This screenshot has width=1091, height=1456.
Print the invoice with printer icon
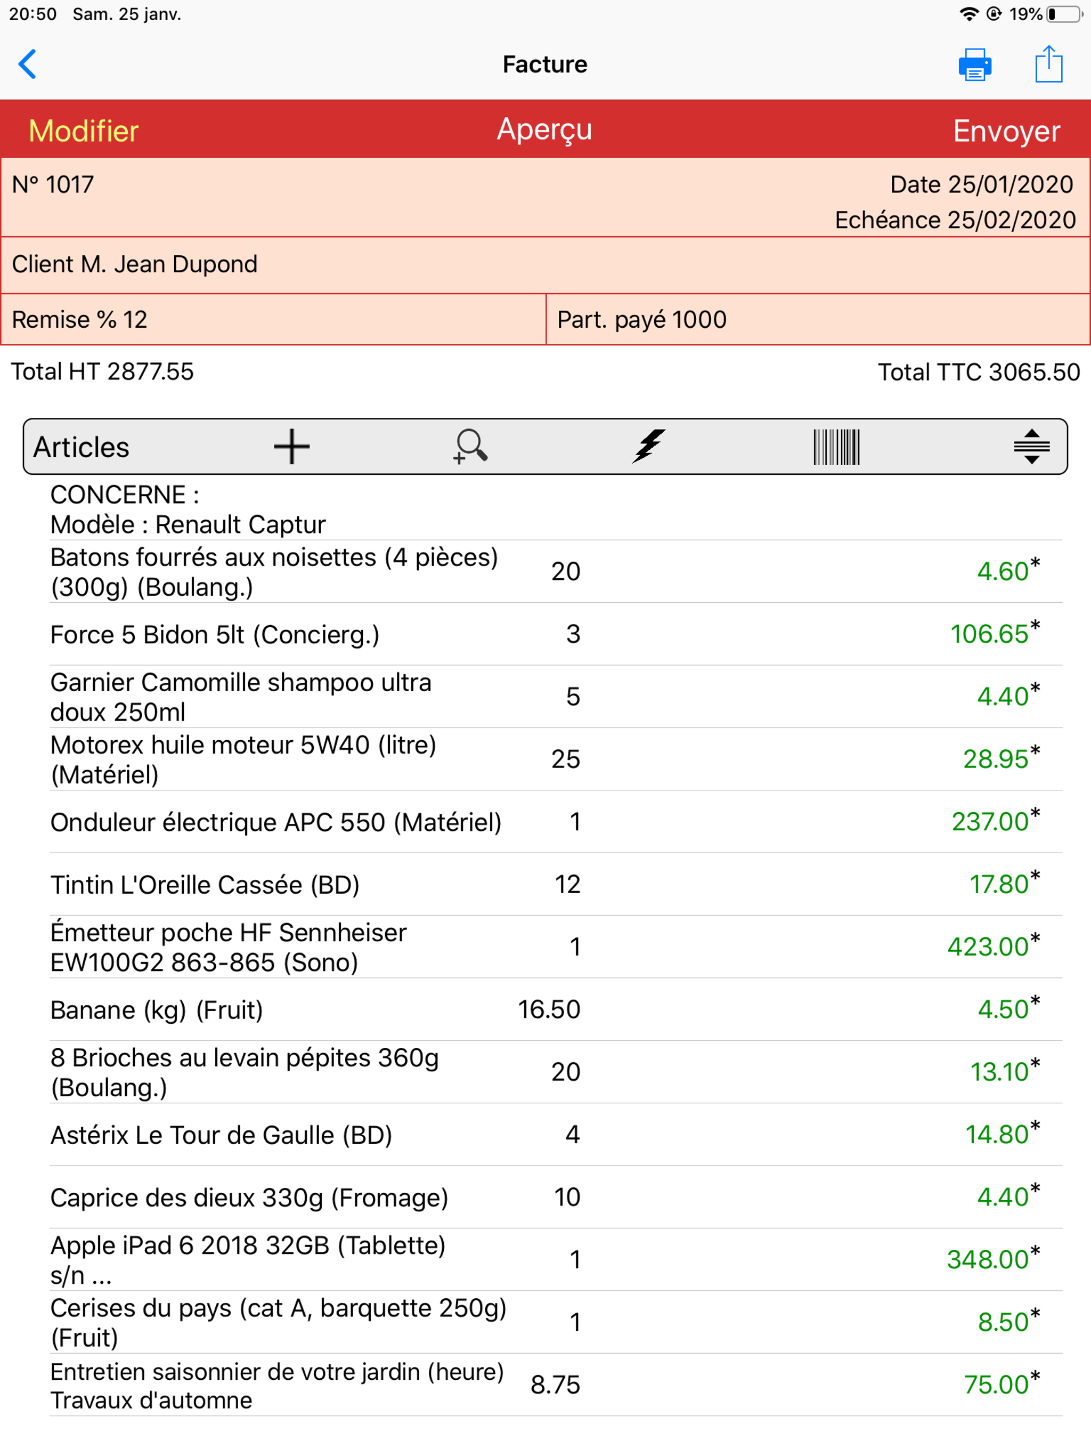click(x=974, y=64)
